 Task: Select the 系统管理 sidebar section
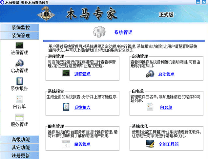(20, 36)
